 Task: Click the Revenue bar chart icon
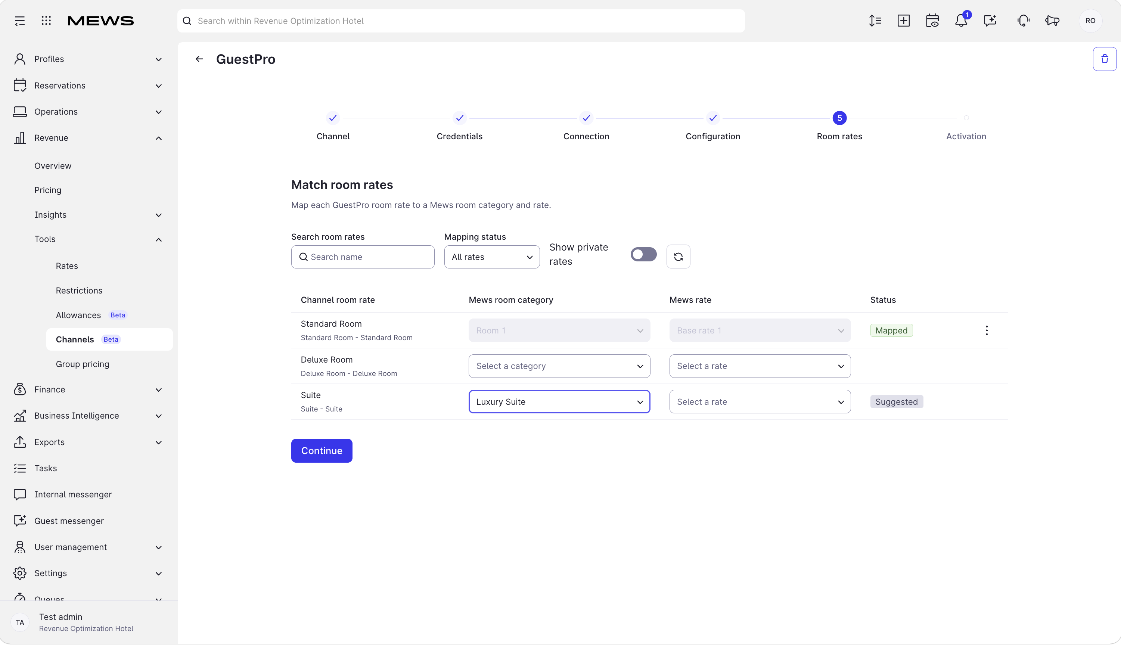pos(19,137)
